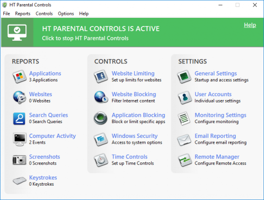Screen dimensions: 264x200
Task: Open the Windows Security link
Action: tap(135, 136)
